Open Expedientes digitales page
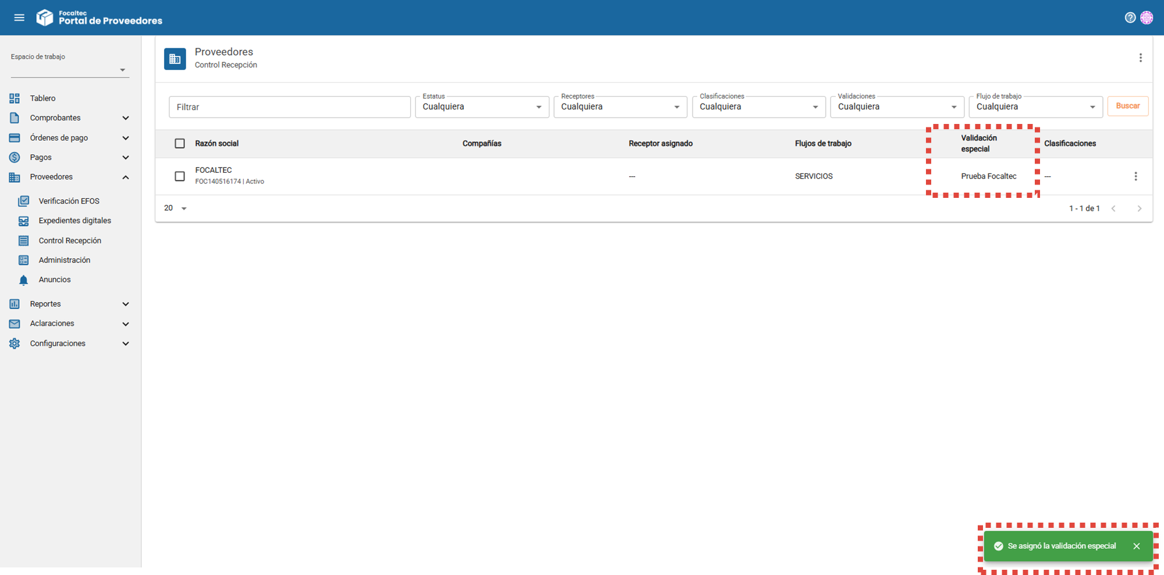This screenshot has width=1164, height=575. (74, 221)
